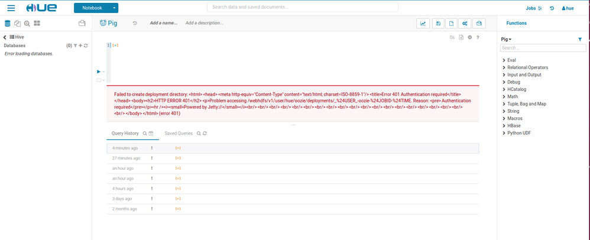
Task: Open the chart view toolbar icon
Action: 423,24
